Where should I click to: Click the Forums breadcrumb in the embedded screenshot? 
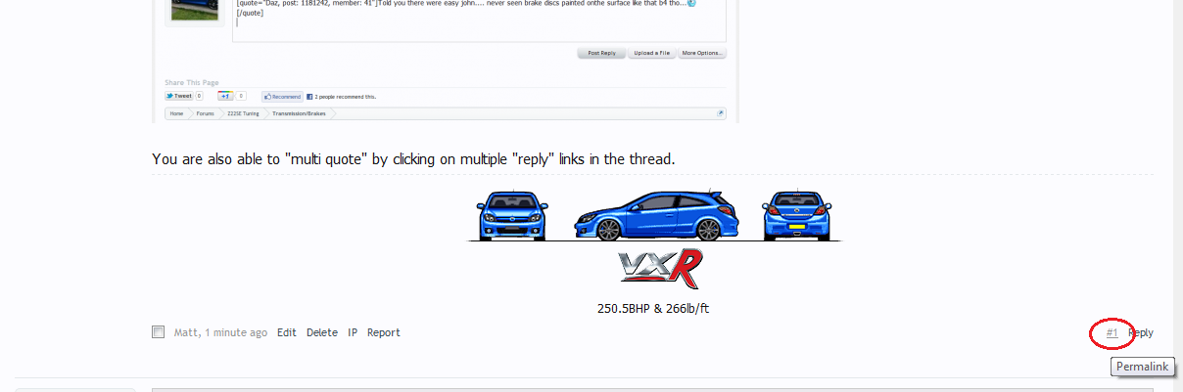click(205, 113)
